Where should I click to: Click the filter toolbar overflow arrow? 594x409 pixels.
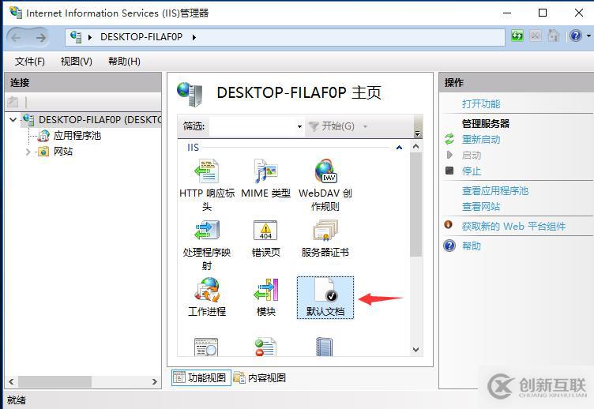[x=417, y=133]
